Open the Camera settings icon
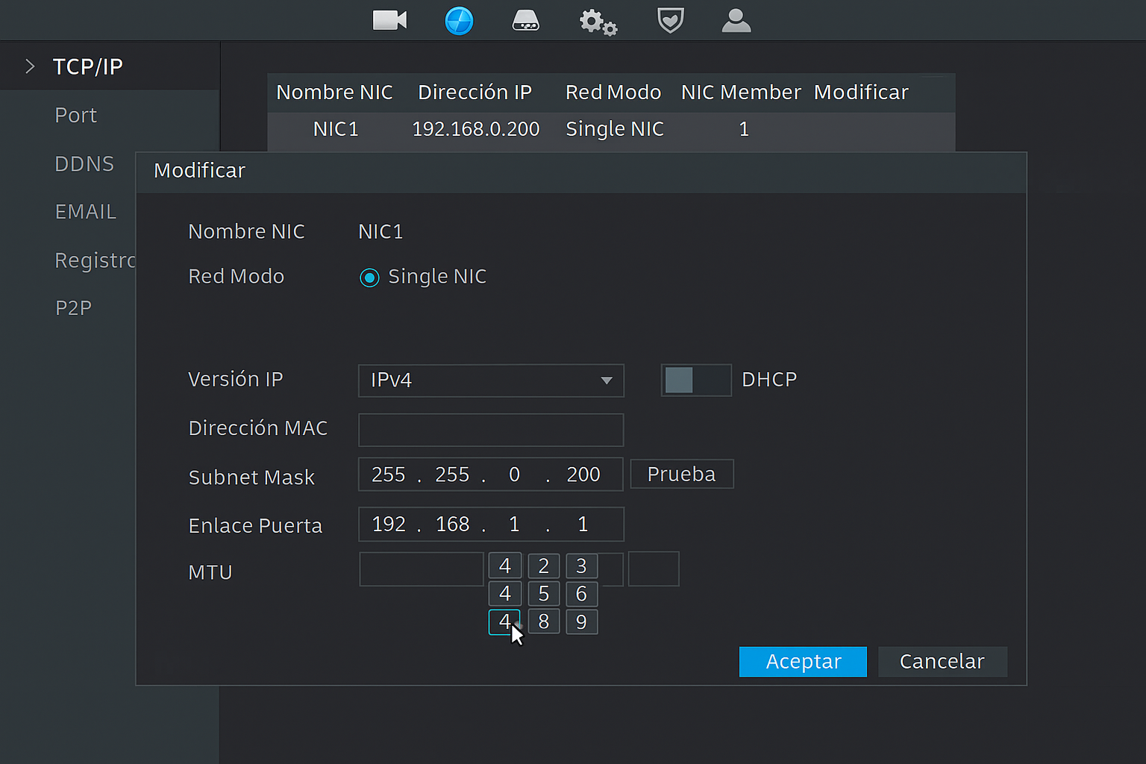 [389, 20]
